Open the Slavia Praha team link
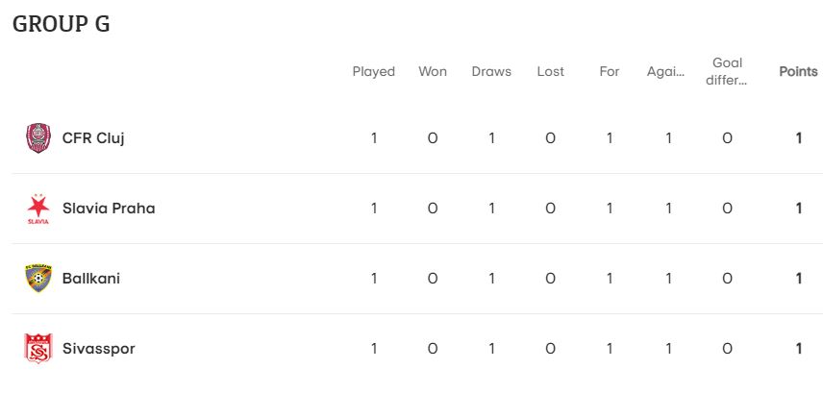 [x=109, y=209]
